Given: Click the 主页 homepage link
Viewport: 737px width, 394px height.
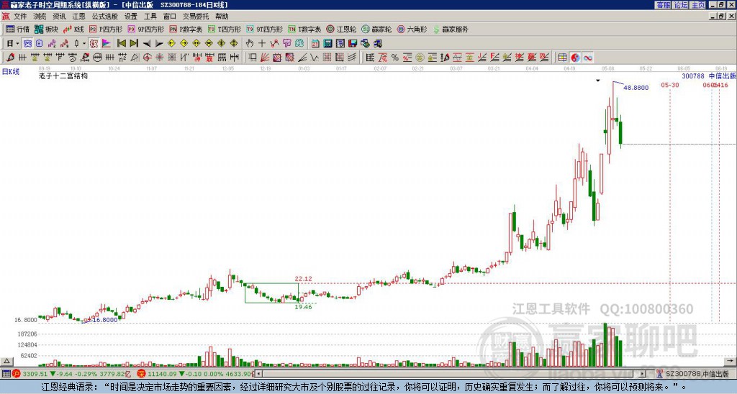Looking at the screenshot, I should (x=698, y=5).
